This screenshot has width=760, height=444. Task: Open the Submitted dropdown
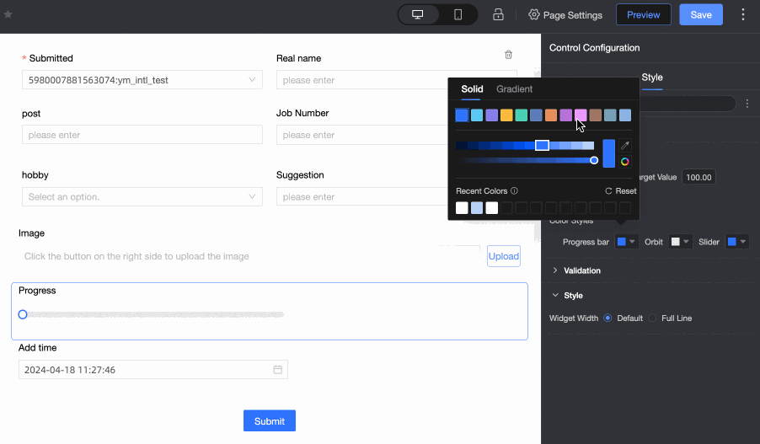click(x=142, y=80)
